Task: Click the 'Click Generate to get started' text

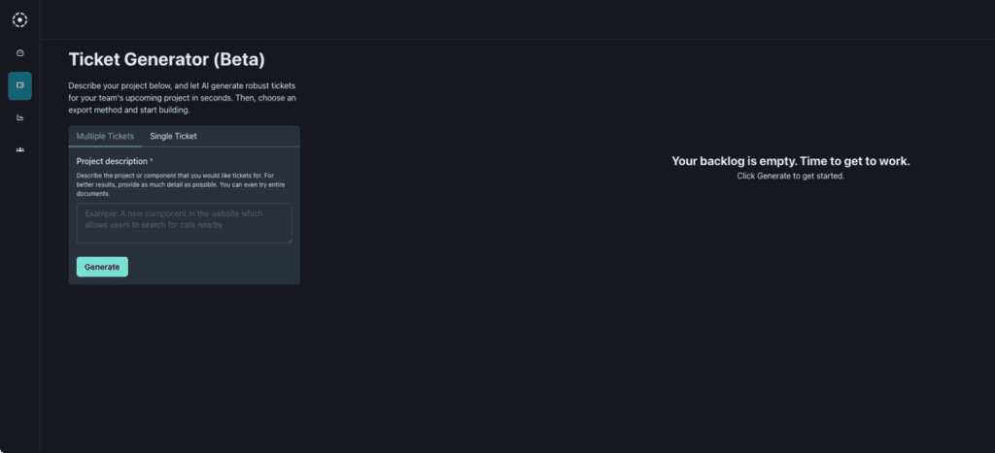Action: pos(790,177)
